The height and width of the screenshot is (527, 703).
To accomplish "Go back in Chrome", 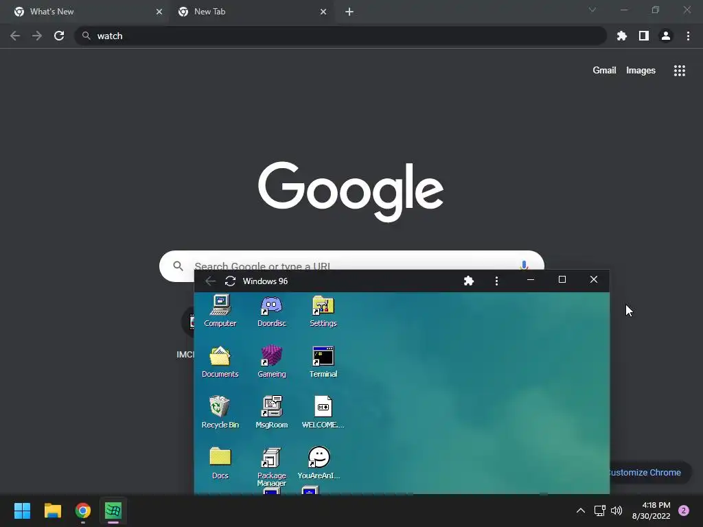I will pyautogui.click(x=15, y=36).
